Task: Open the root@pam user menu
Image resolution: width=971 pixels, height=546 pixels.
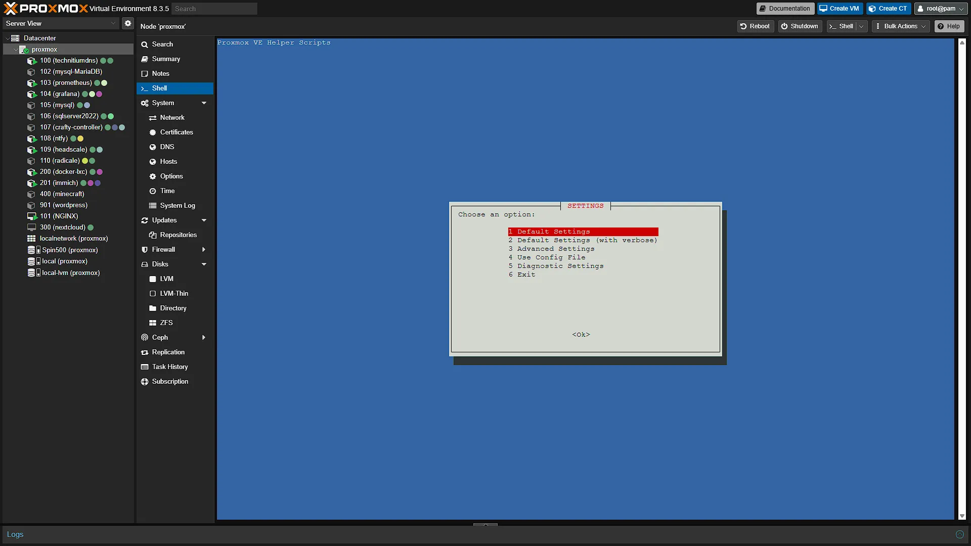Action: (941, 9)
